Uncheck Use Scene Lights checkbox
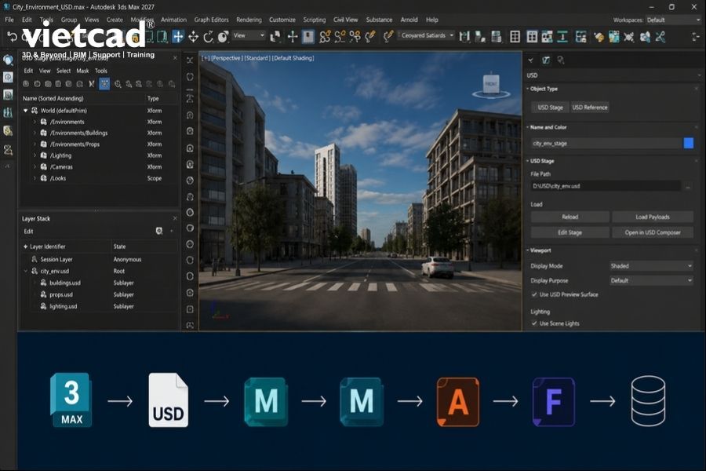Viewport: 706px width, 471px height. 534,323
